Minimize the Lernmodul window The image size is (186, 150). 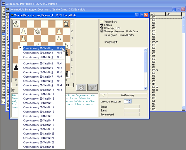coord(174,9)
